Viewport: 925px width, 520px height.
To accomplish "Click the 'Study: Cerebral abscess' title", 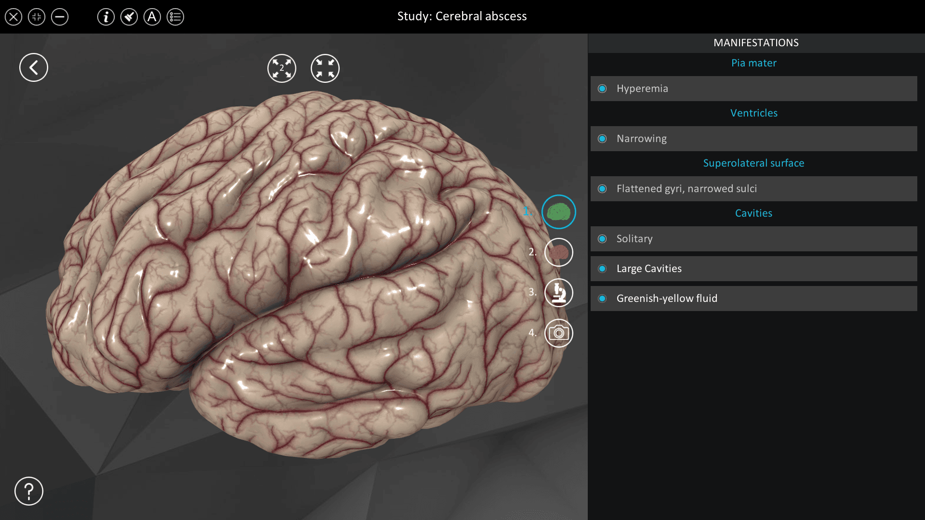I will tap(462, 16).
